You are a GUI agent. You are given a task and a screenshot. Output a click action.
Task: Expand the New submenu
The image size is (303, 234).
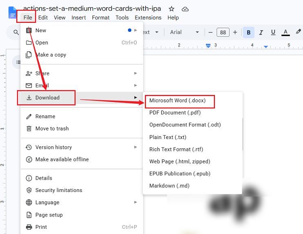click(x=82, y=30)
